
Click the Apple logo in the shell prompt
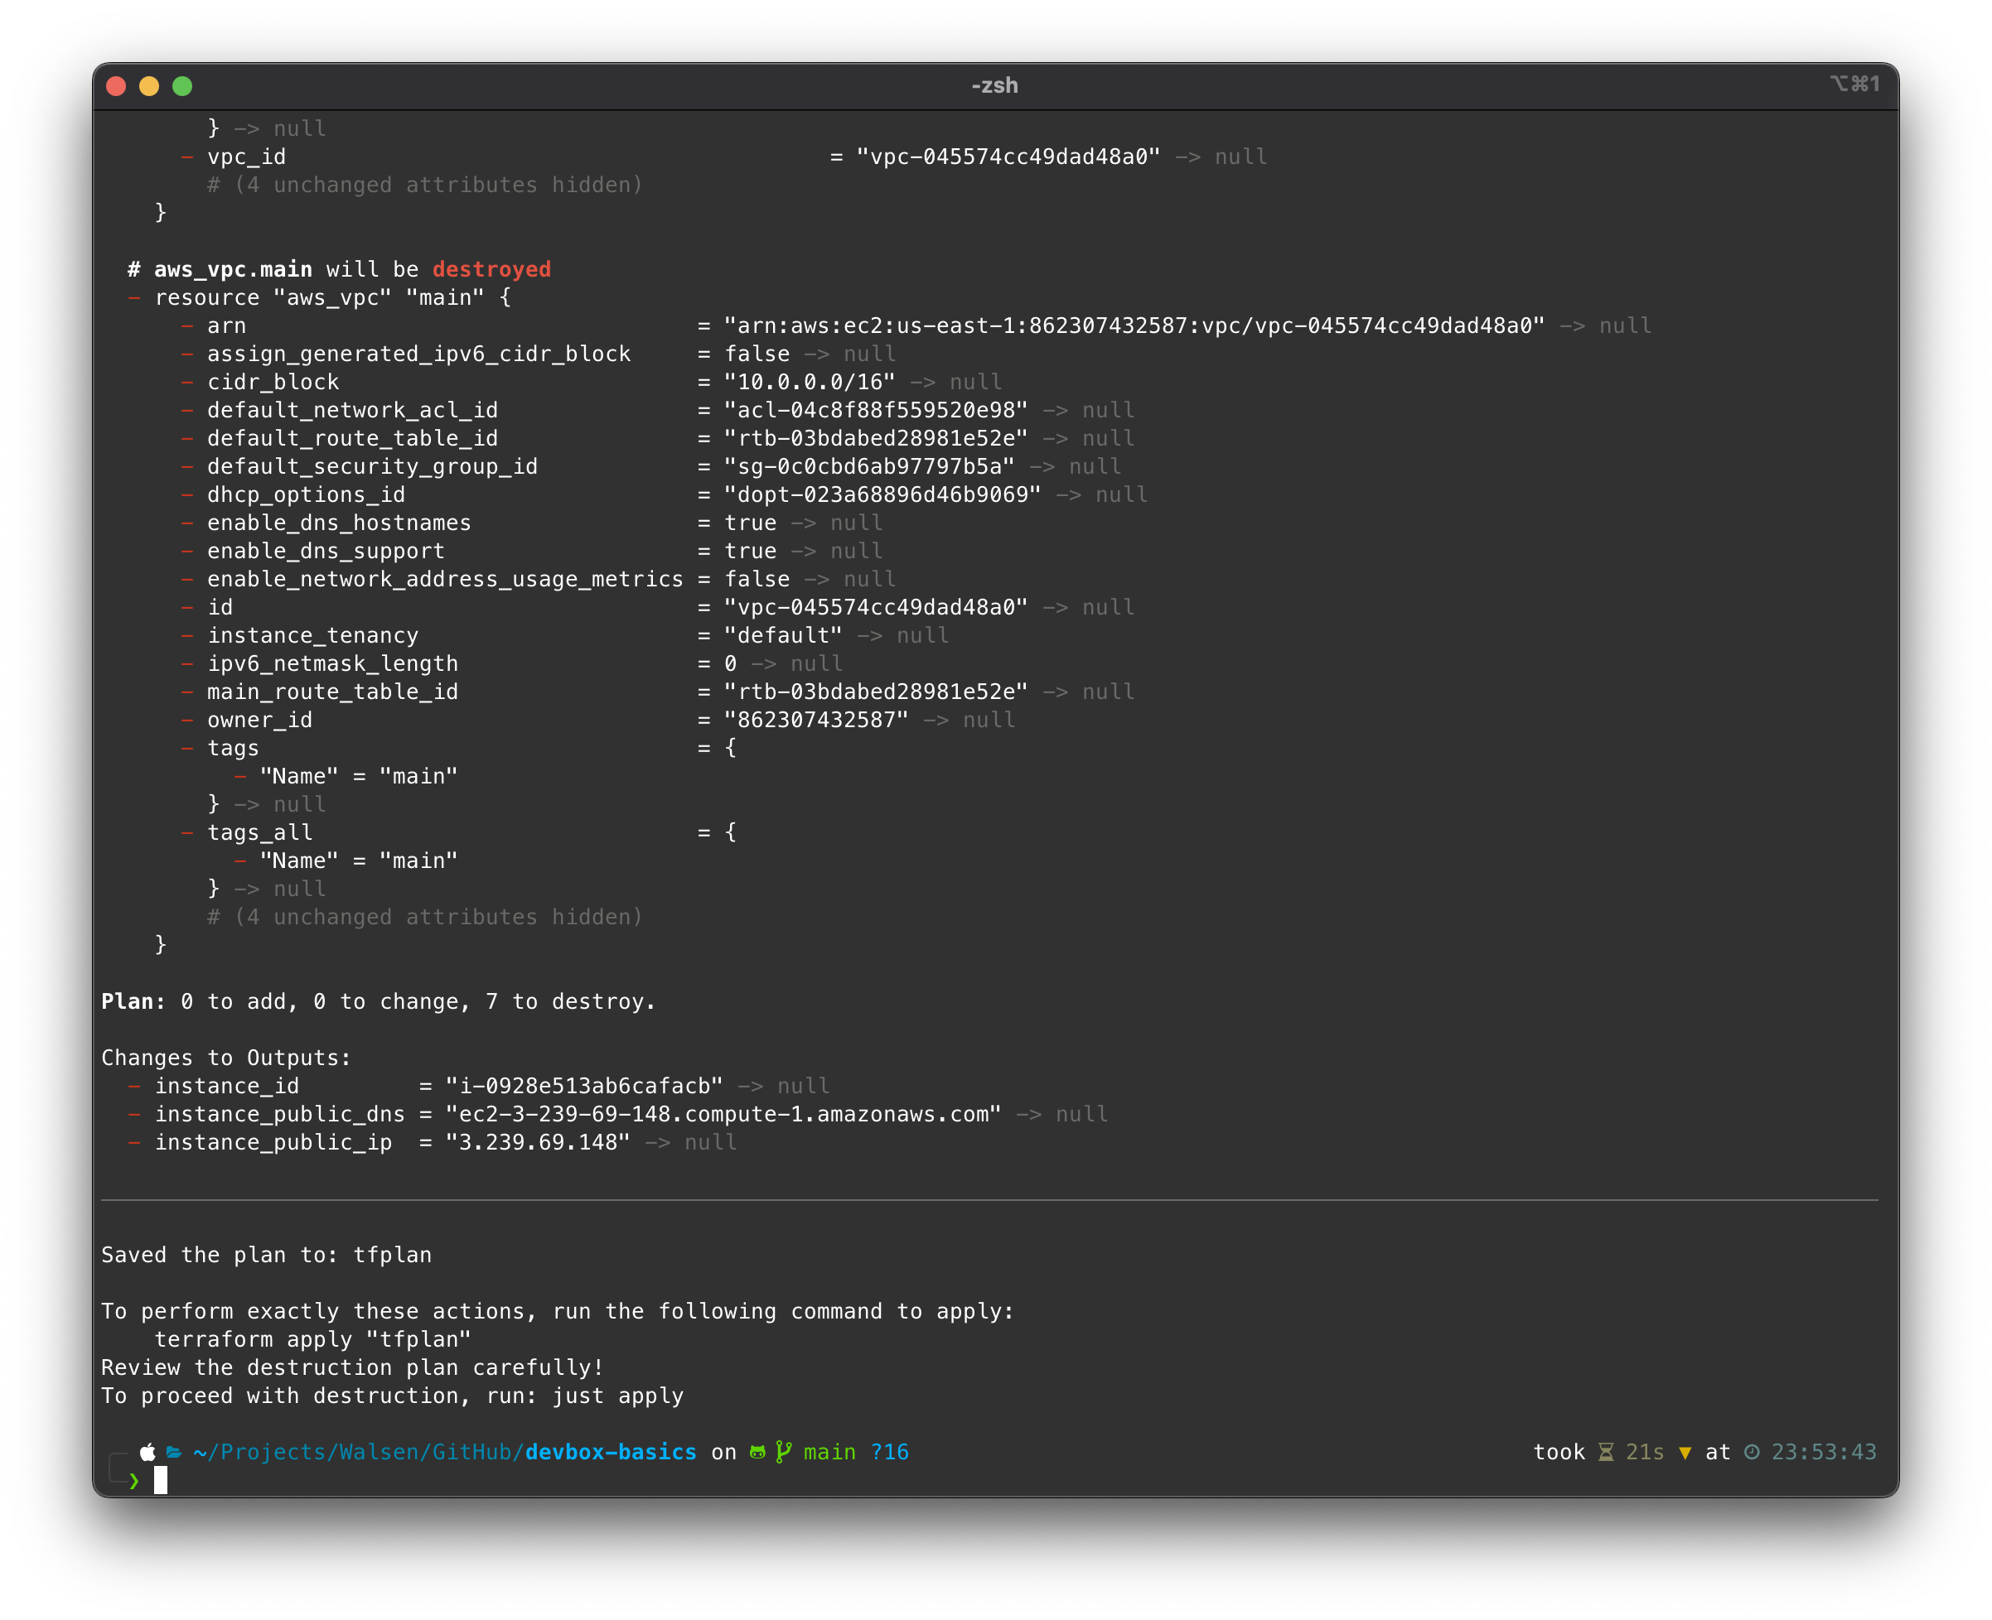pos(147,1452)
